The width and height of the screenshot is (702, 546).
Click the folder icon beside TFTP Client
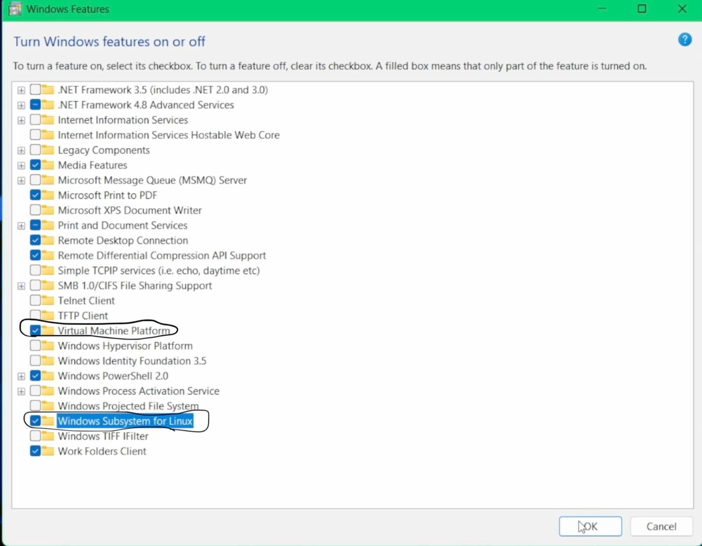tap(49, 315)
